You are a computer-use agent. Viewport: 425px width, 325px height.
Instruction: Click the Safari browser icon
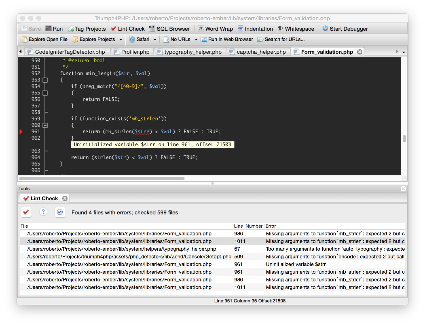pyautogui.click(x=132, y=40)
